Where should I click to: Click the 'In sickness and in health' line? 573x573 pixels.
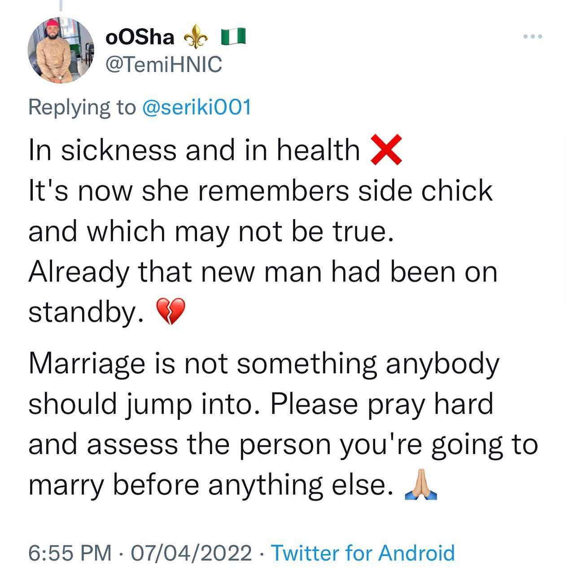click(194, 150)
